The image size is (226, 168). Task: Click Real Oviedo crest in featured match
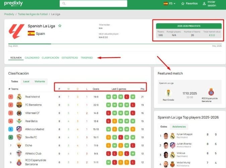coord(168,93)
